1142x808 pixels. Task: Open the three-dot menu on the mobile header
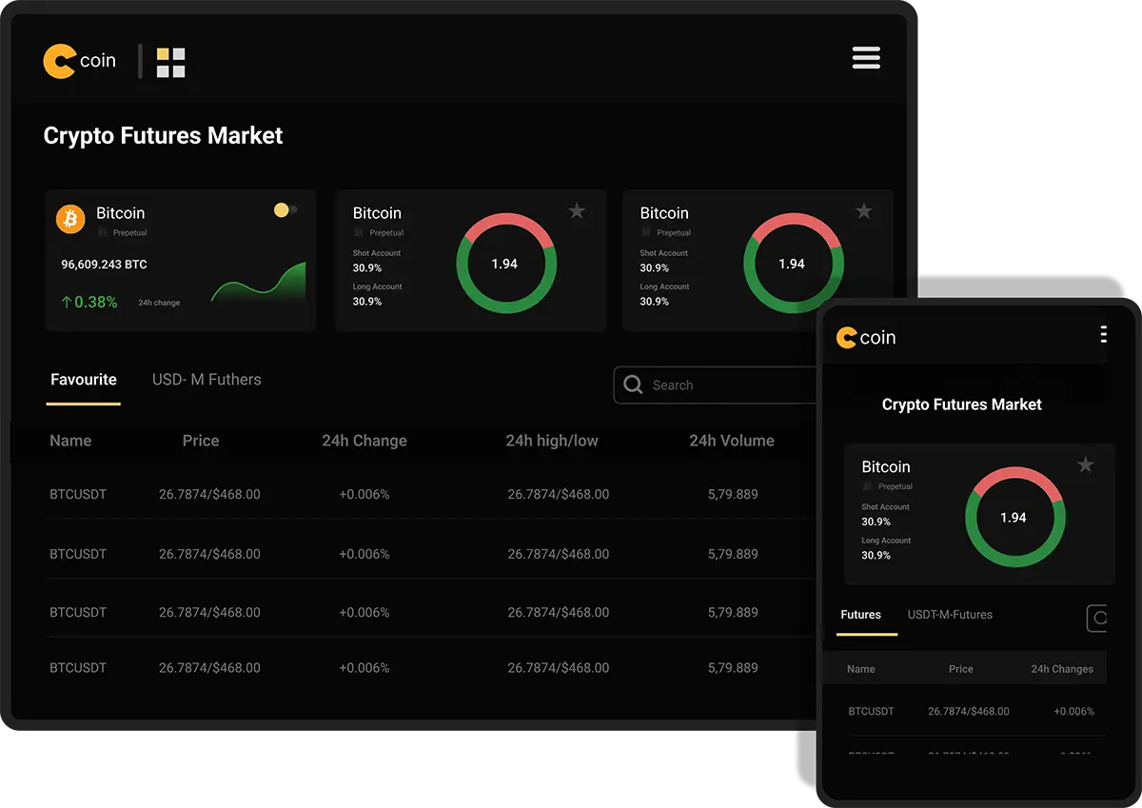click(x=1103, y=334)
